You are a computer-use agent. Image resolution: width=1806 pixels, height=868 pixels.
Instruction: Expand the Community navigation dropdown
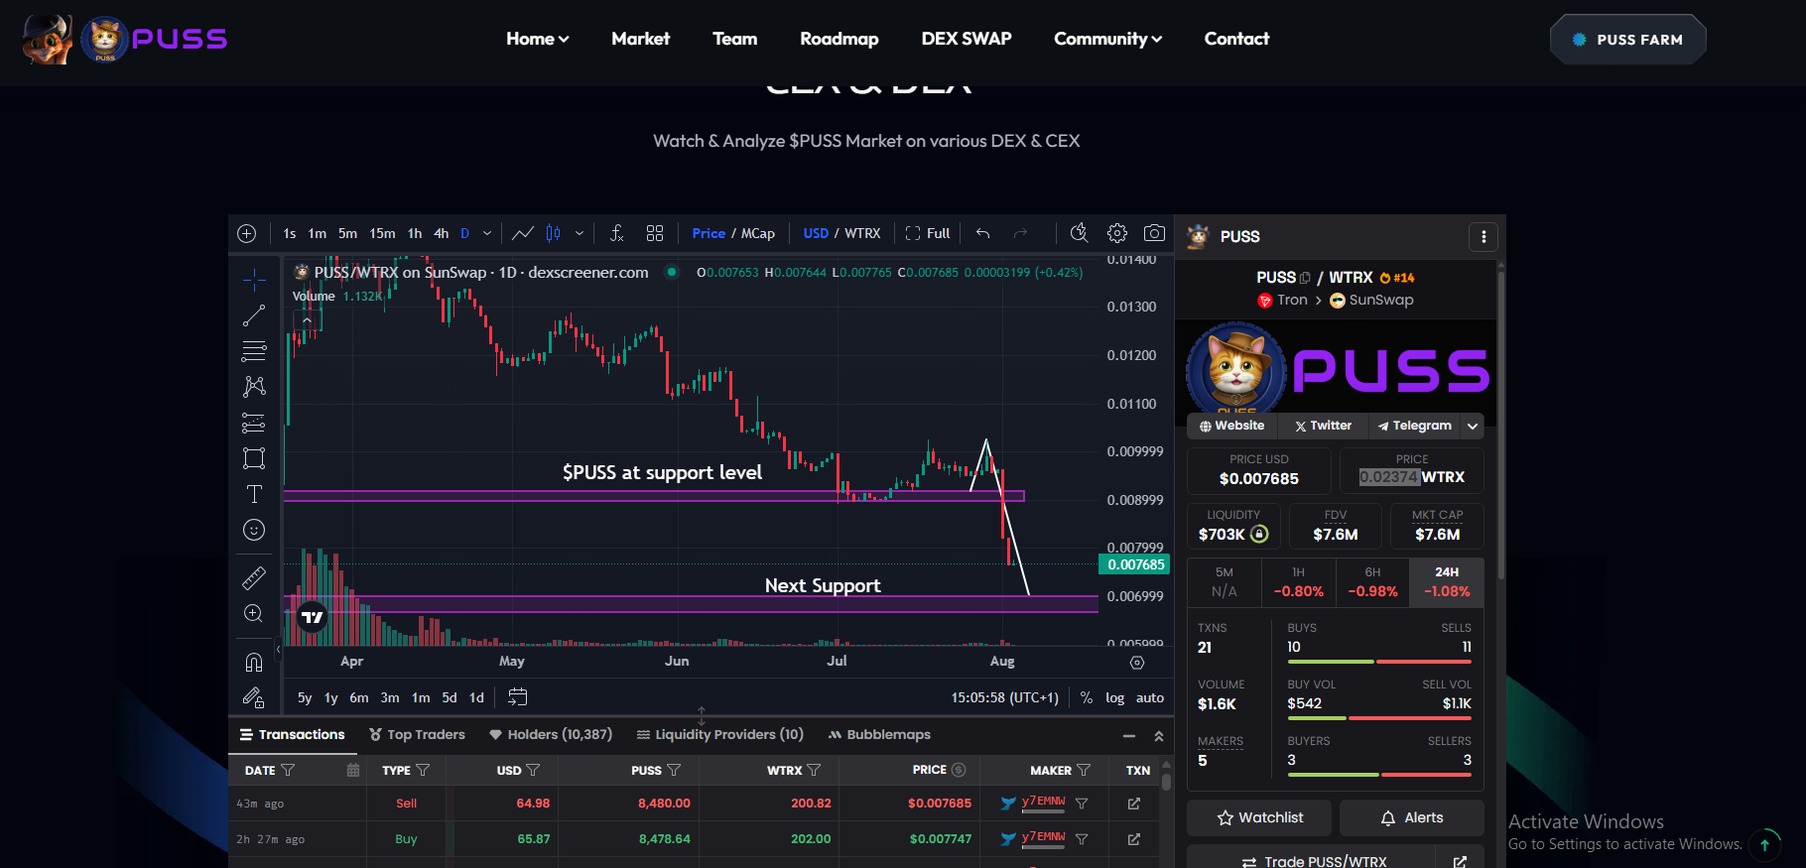pyautogui.click(x=1107, y=39)
